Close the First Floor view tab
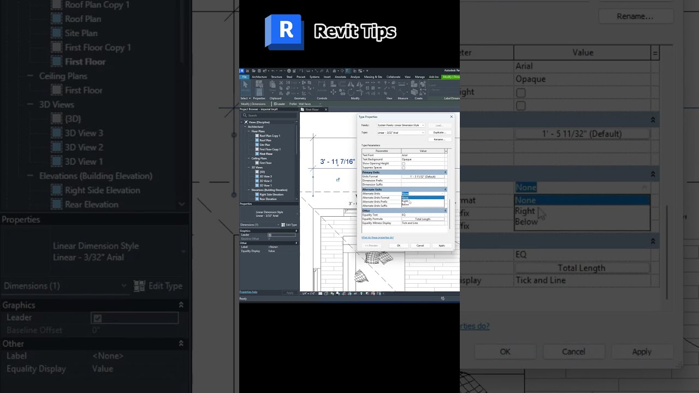The width and height of the screenshot is (699, 393). [x=326, y=109]
